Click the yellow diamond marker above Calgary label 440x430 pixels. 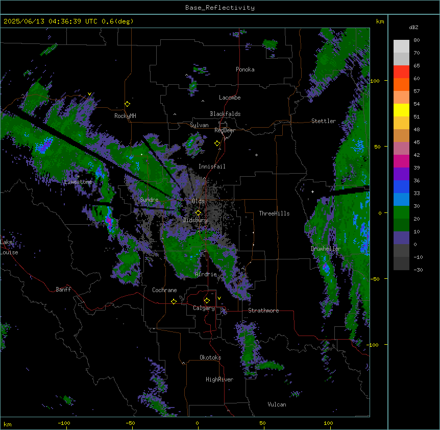(x=207, y=301)
